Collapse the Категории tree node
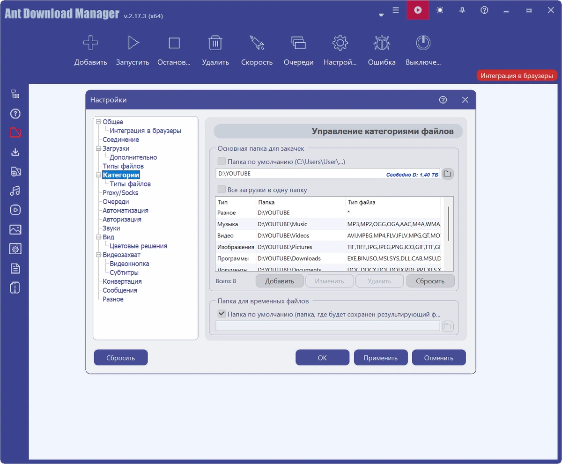This screenshot has height=464, width=562. [x=98, y=175]
